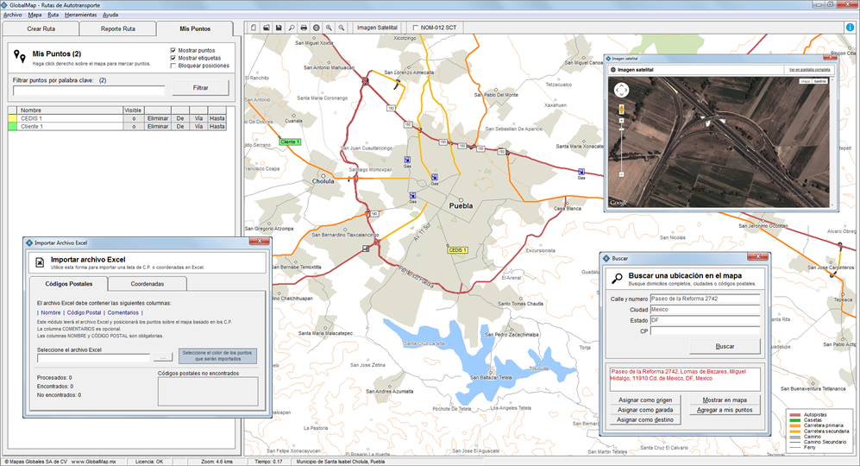860x466 pixels.
Task: Open the Mapa menu
Action: [35, 15]
